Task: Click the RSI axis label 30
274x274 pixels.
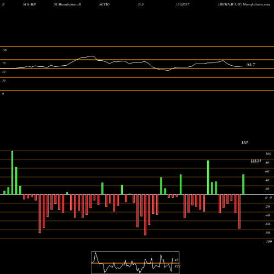Action: 4,81
